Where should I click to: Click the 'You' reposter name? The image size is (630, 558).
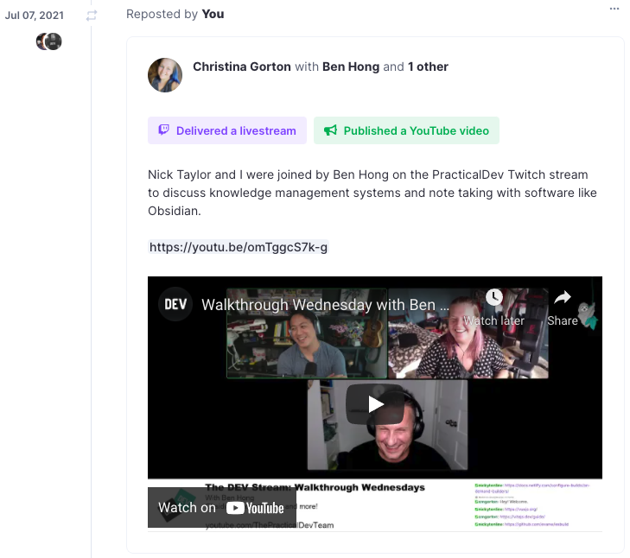click(x=213, y=14)
